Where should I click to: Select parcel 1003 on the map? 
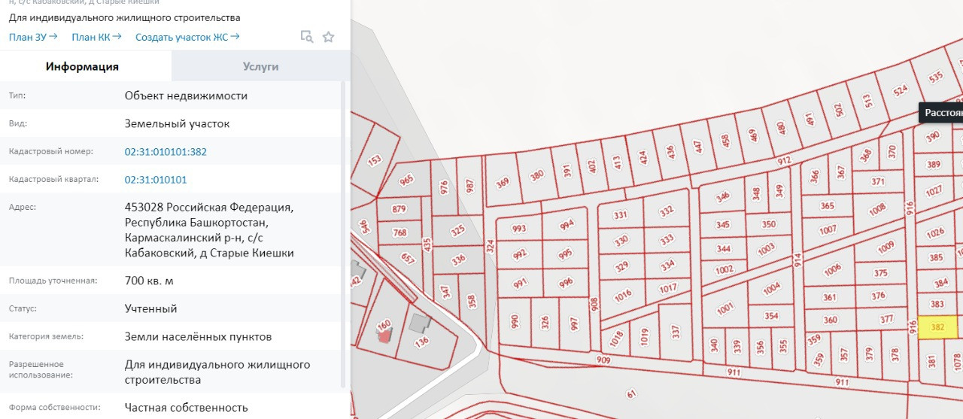point(766,249)
